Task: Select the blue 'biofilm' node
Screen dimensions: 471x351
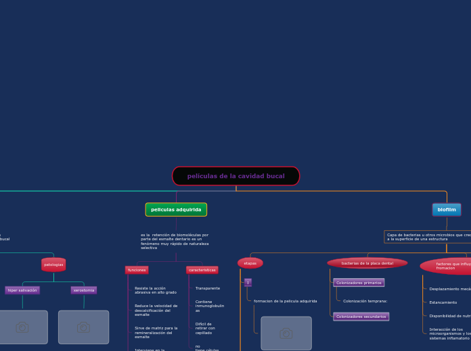Action: click(447, 209)
